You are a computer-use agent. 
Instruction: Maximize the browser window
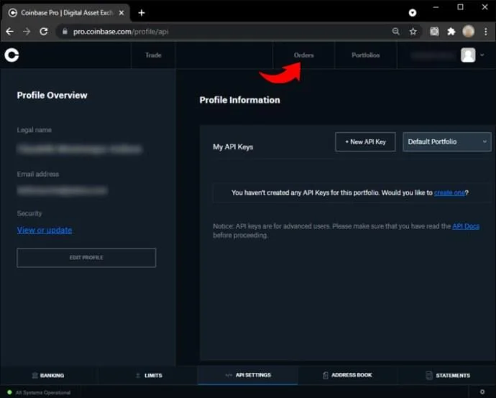(460, 7)
